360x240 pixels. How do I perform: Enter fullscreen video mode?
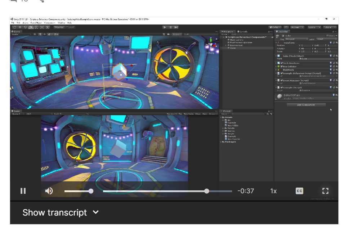(x=325, y=191)
